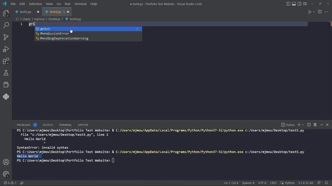This screenshot has height=186, width=332.
Task: Open the Edit menu
Action: [x=22, y=4]
